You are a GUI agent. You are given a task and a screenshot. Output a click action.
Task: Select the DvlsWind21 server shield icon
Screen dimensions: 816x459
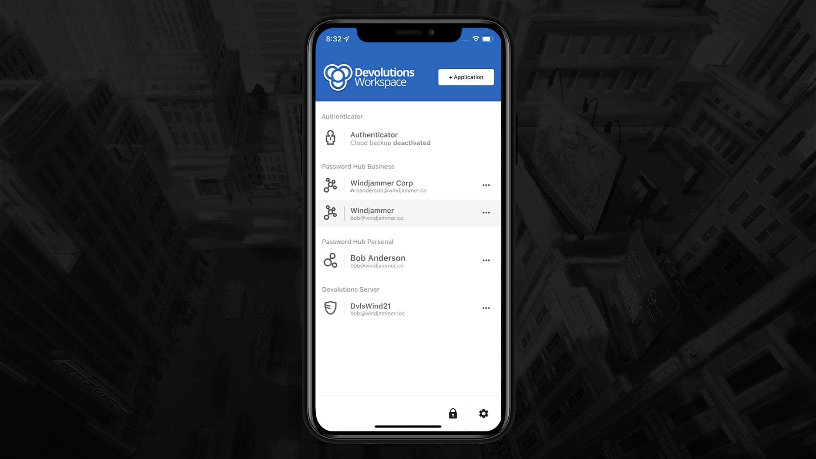tap(330, 308)
